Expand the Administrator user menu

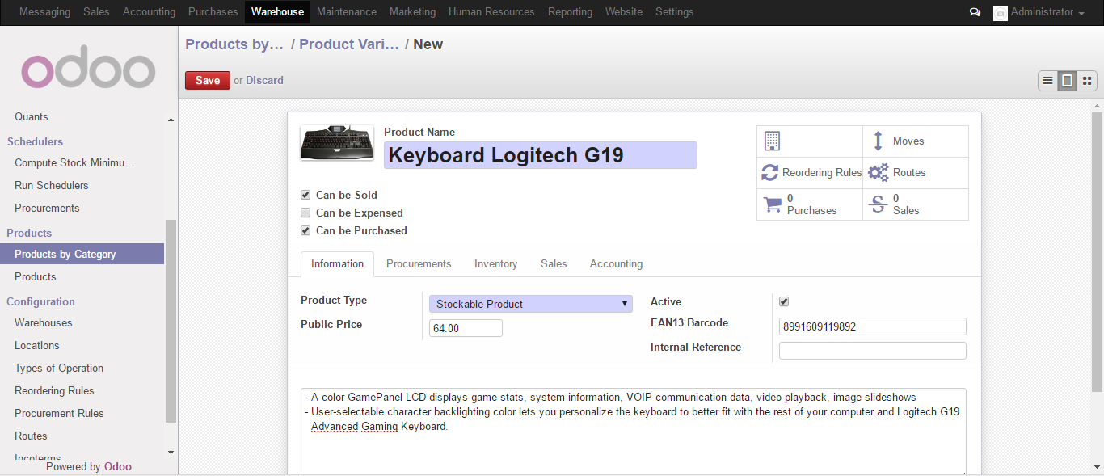(x=1039, y=12)
